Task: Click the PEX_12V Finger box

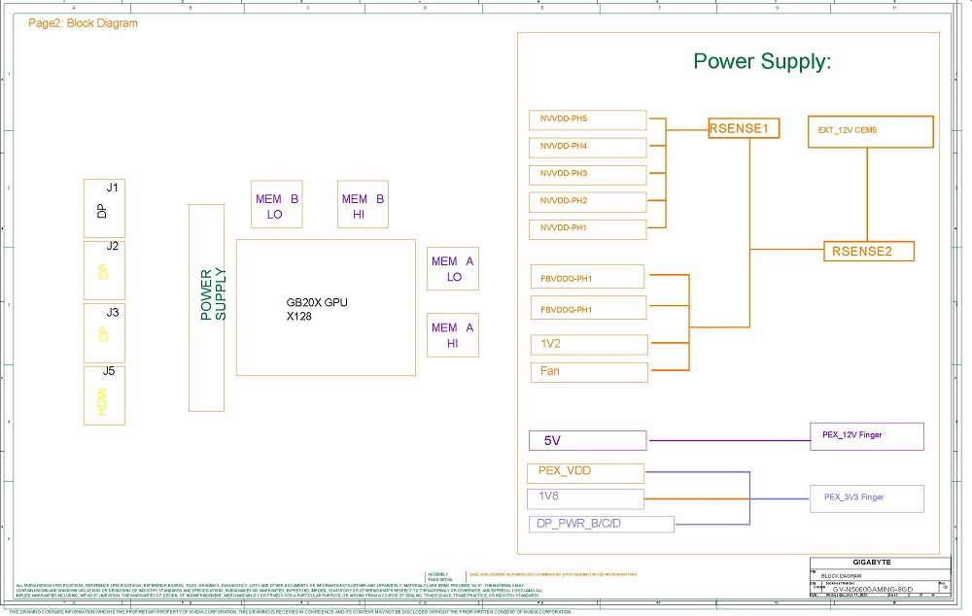Action: click(866, 436)
